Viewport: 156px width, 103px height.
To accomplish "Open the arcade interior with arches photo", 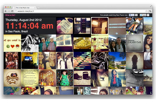I will pyautogui.click(x=47, y=78).
